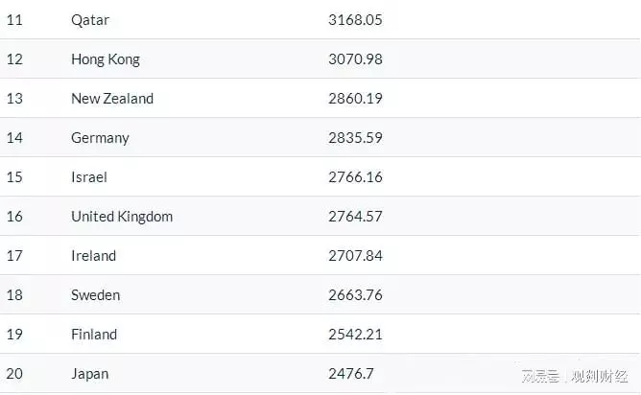
Task: Select the Finland row label
Action: (94, 335)
